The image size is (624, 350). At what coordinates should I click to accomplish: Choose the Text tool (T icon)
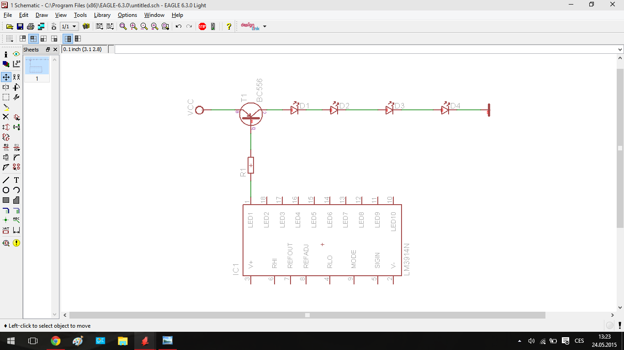[x=16, y=180]
